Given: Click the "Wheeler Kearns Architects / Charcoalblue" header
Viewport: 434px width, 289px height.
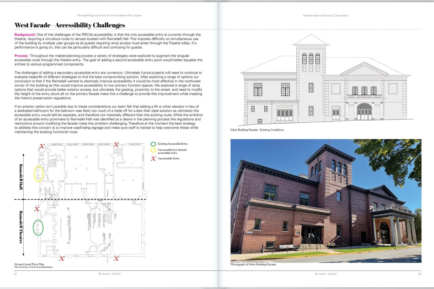Looking at the screenshot, I should [325, 16].
